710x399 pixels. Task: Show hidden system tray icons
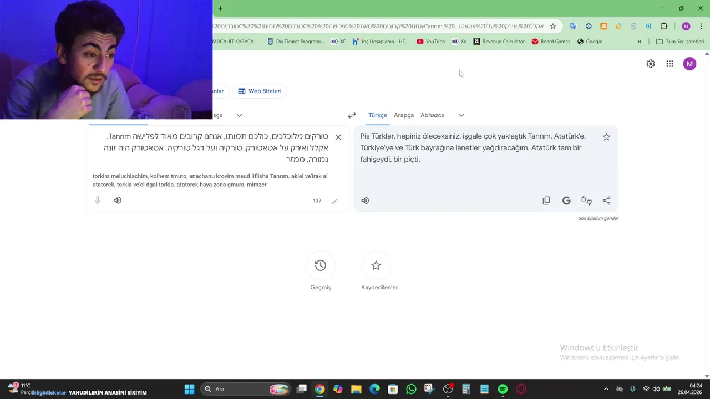point(606,389)
